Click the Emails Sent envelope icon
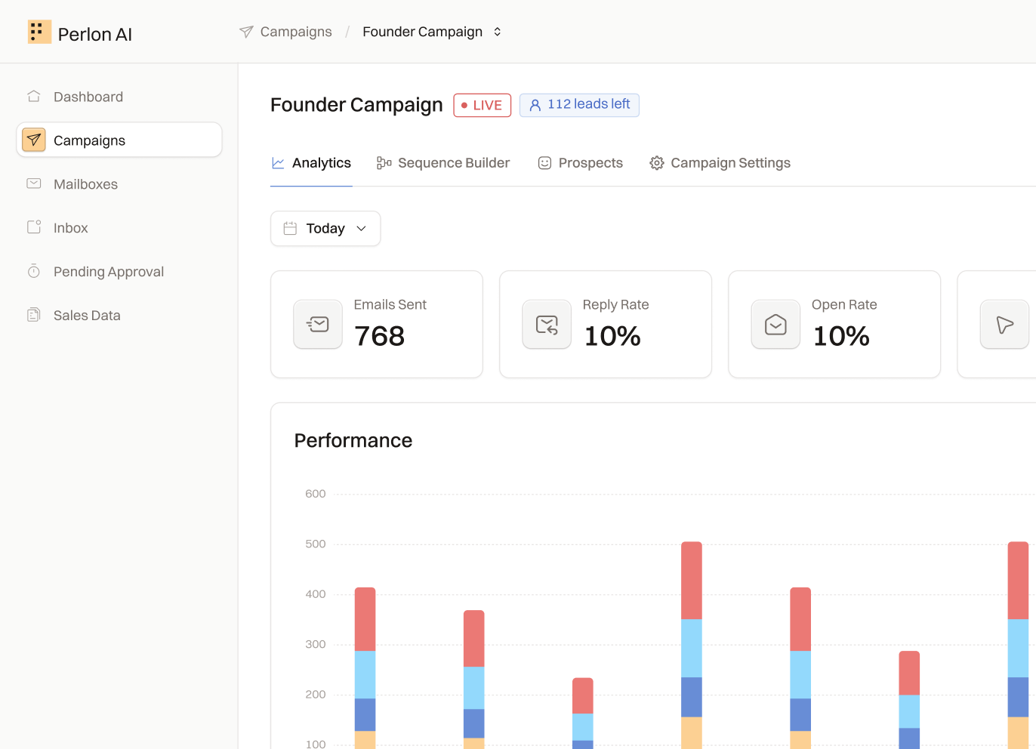The height and width of the screenshot is (749, 1036). click(x=318, y=325)
